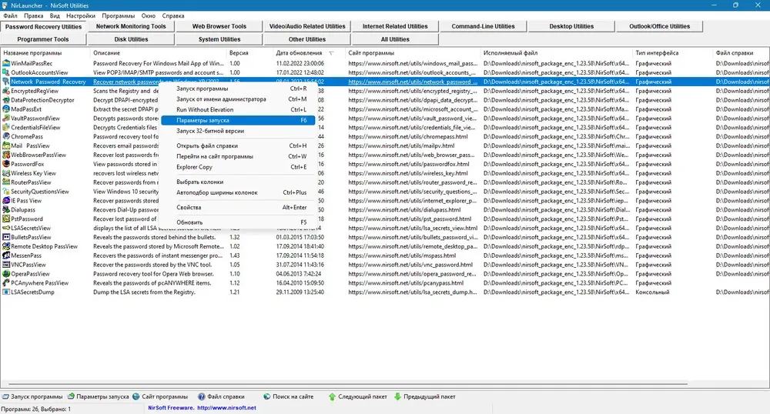This screenshot has height=414, width=770.
Task: Click the IE Pass View program icon
Action: [6, 201]
